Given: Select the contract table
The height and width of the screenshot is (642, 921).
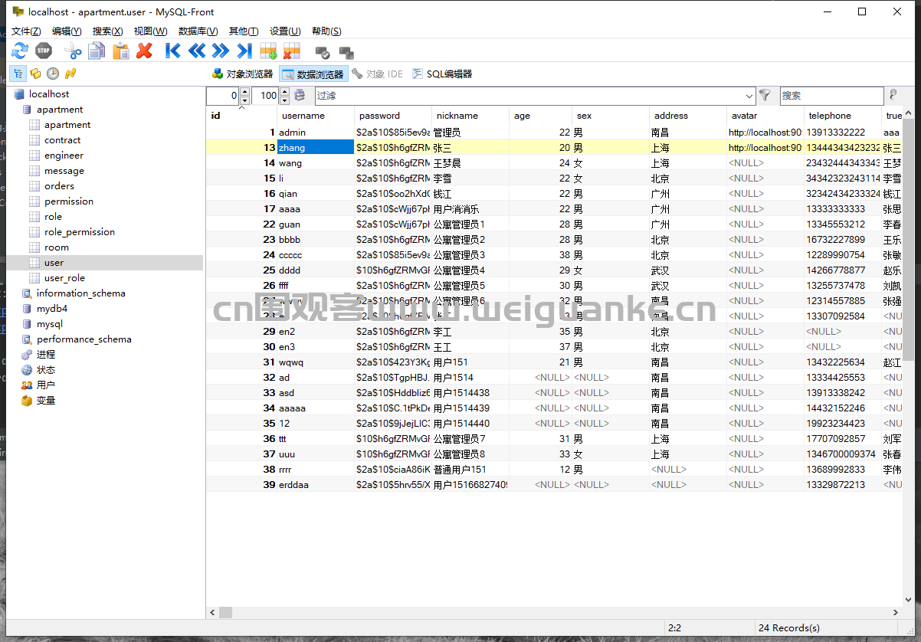Looking at the screenshot, I should 62,140.
